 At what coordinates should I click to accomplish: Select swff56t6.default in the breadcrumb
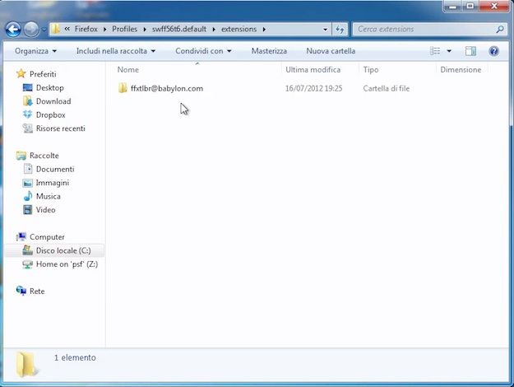[179, 29]
